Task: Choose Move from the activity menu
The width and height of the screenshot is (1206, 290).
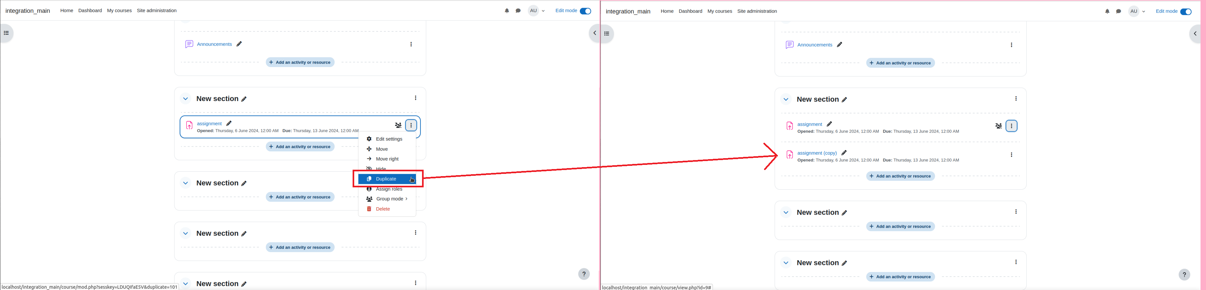Action: (x=387, y=149)
